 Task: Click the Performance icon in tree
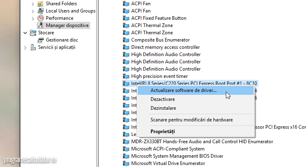pos(41,18)
